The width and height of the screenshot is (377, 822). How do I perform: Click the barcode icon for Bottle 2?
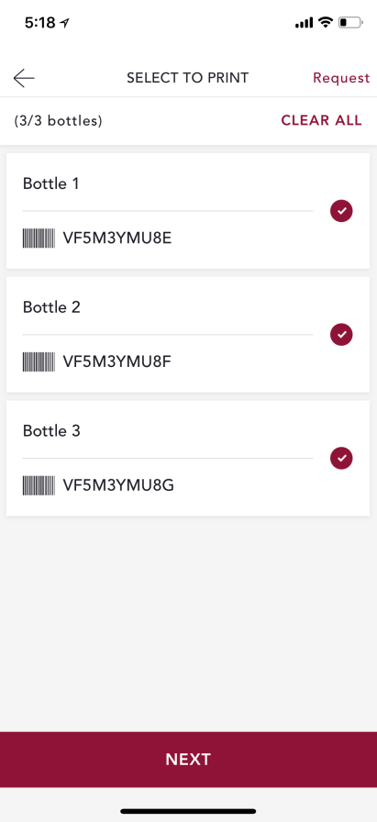[39, 362]
